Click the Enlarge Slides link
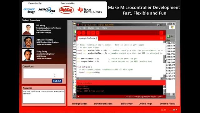The image size is (200, 113). (80, 104)
